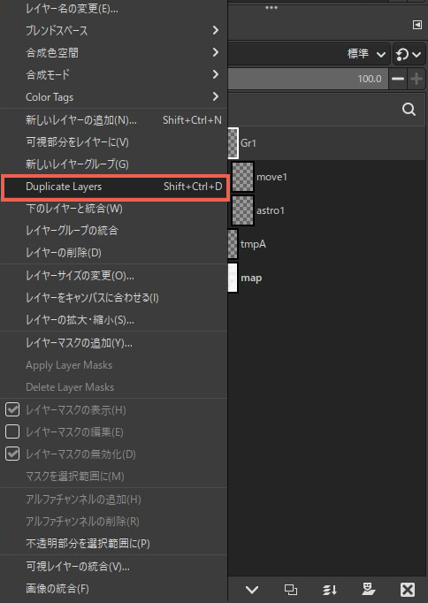Click the opacity slider showing 100.0
This screenshot has height=603, width=428.
(308, 79)
